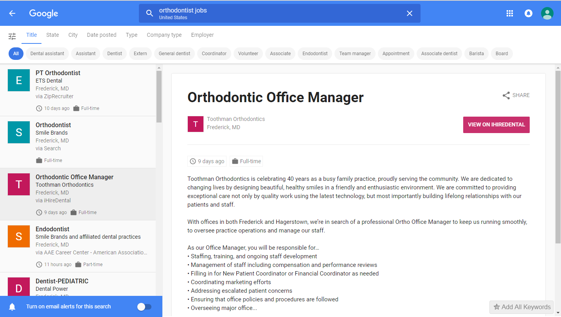
Task: Open the notifications bell in header
Action: click(529, 13)
